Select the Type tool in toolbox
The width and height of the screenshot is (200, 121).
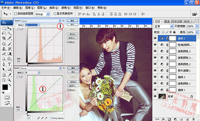click(x=9, y=64)
